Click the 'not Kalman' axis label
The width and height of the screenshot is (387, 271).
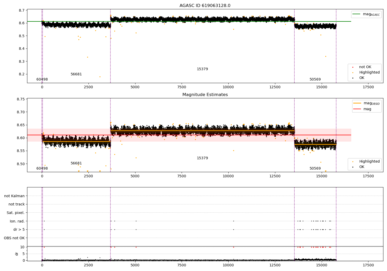pos(14,196)
